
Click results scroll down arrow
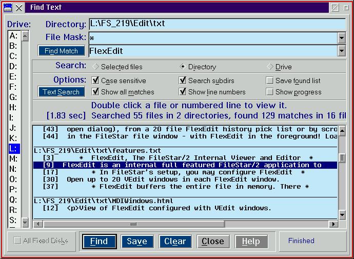[x=342, y=214]
